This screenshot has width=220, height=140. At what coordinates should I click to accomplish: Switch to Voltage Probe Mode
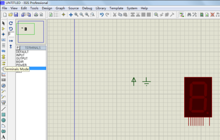pyautogui.click(x=3, y=91)
